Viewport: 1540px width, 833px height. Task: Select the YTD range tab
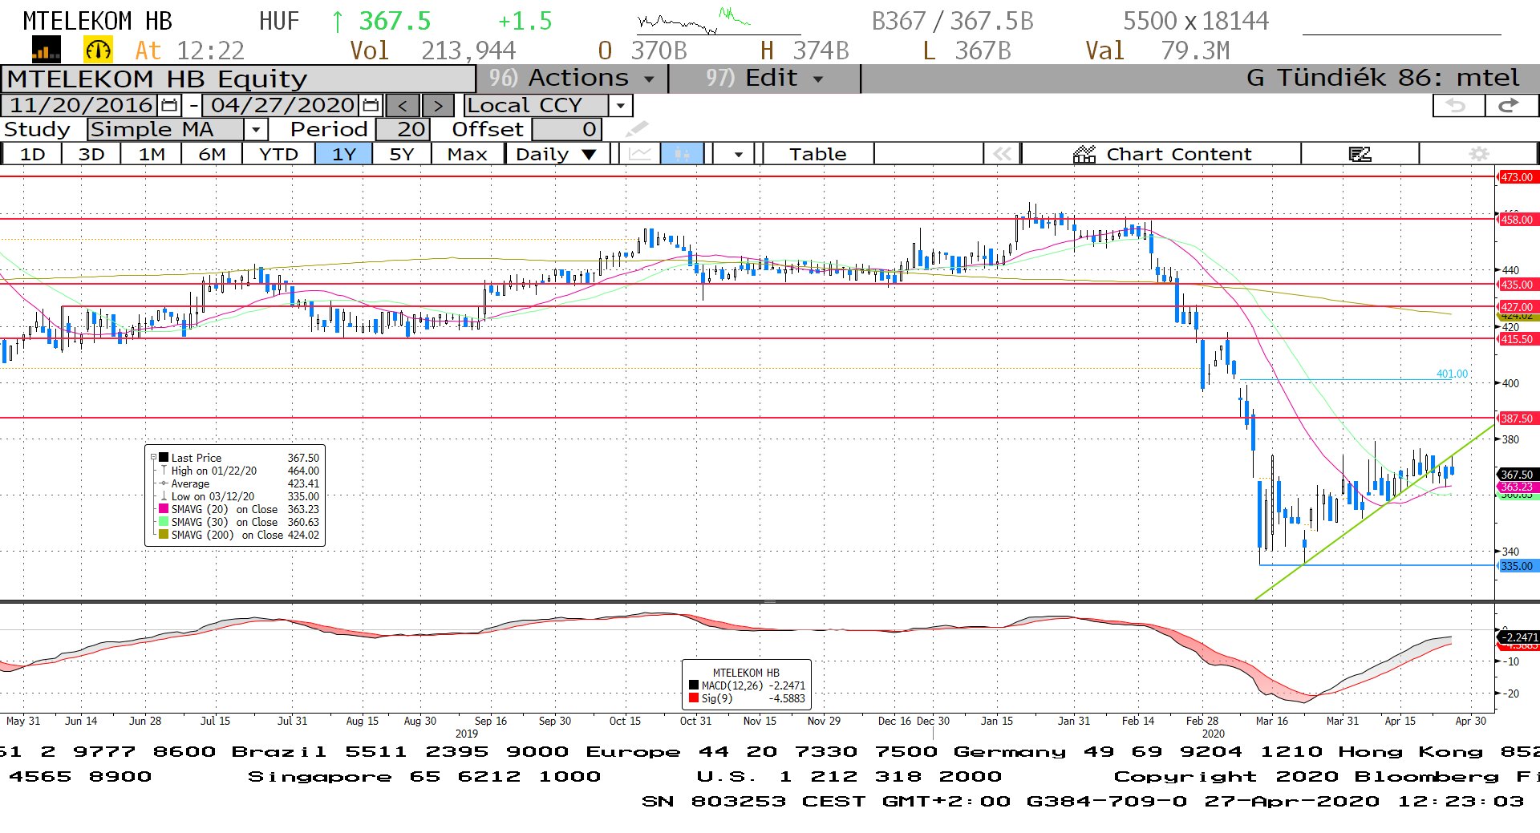(278, 154)
